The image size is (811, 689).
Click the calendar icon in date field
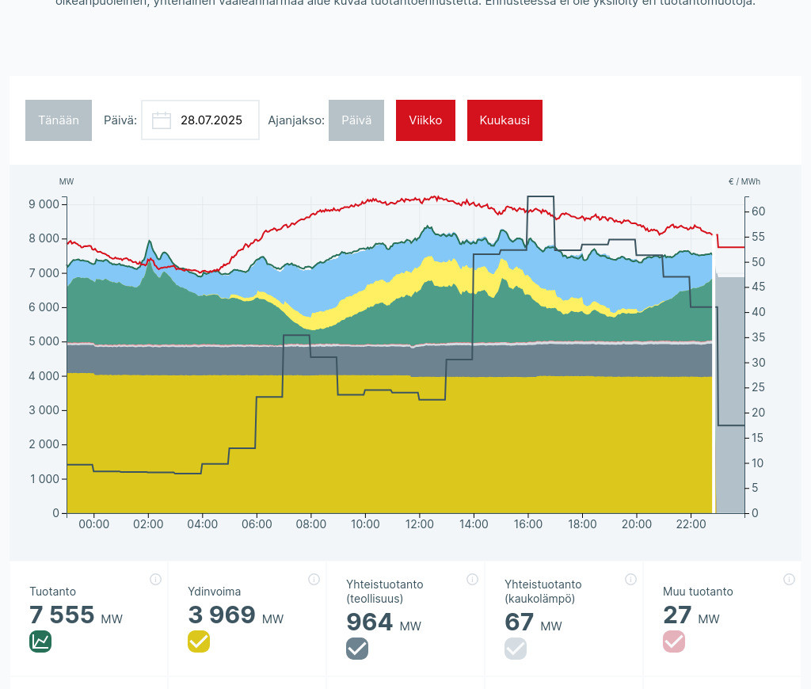[162, 120]
